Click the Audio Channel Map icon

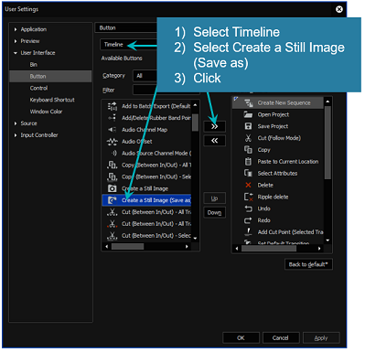tap(112, 130)
